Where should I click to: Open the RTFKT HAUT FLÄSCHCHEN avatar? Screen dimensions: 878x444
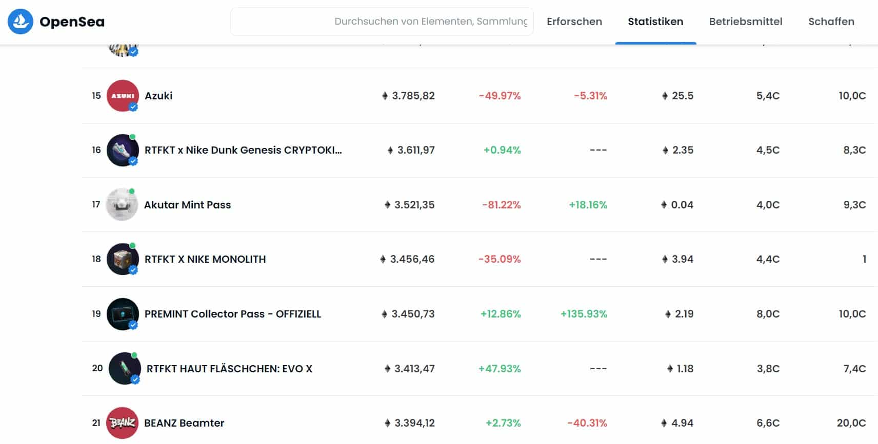(125, 368)
